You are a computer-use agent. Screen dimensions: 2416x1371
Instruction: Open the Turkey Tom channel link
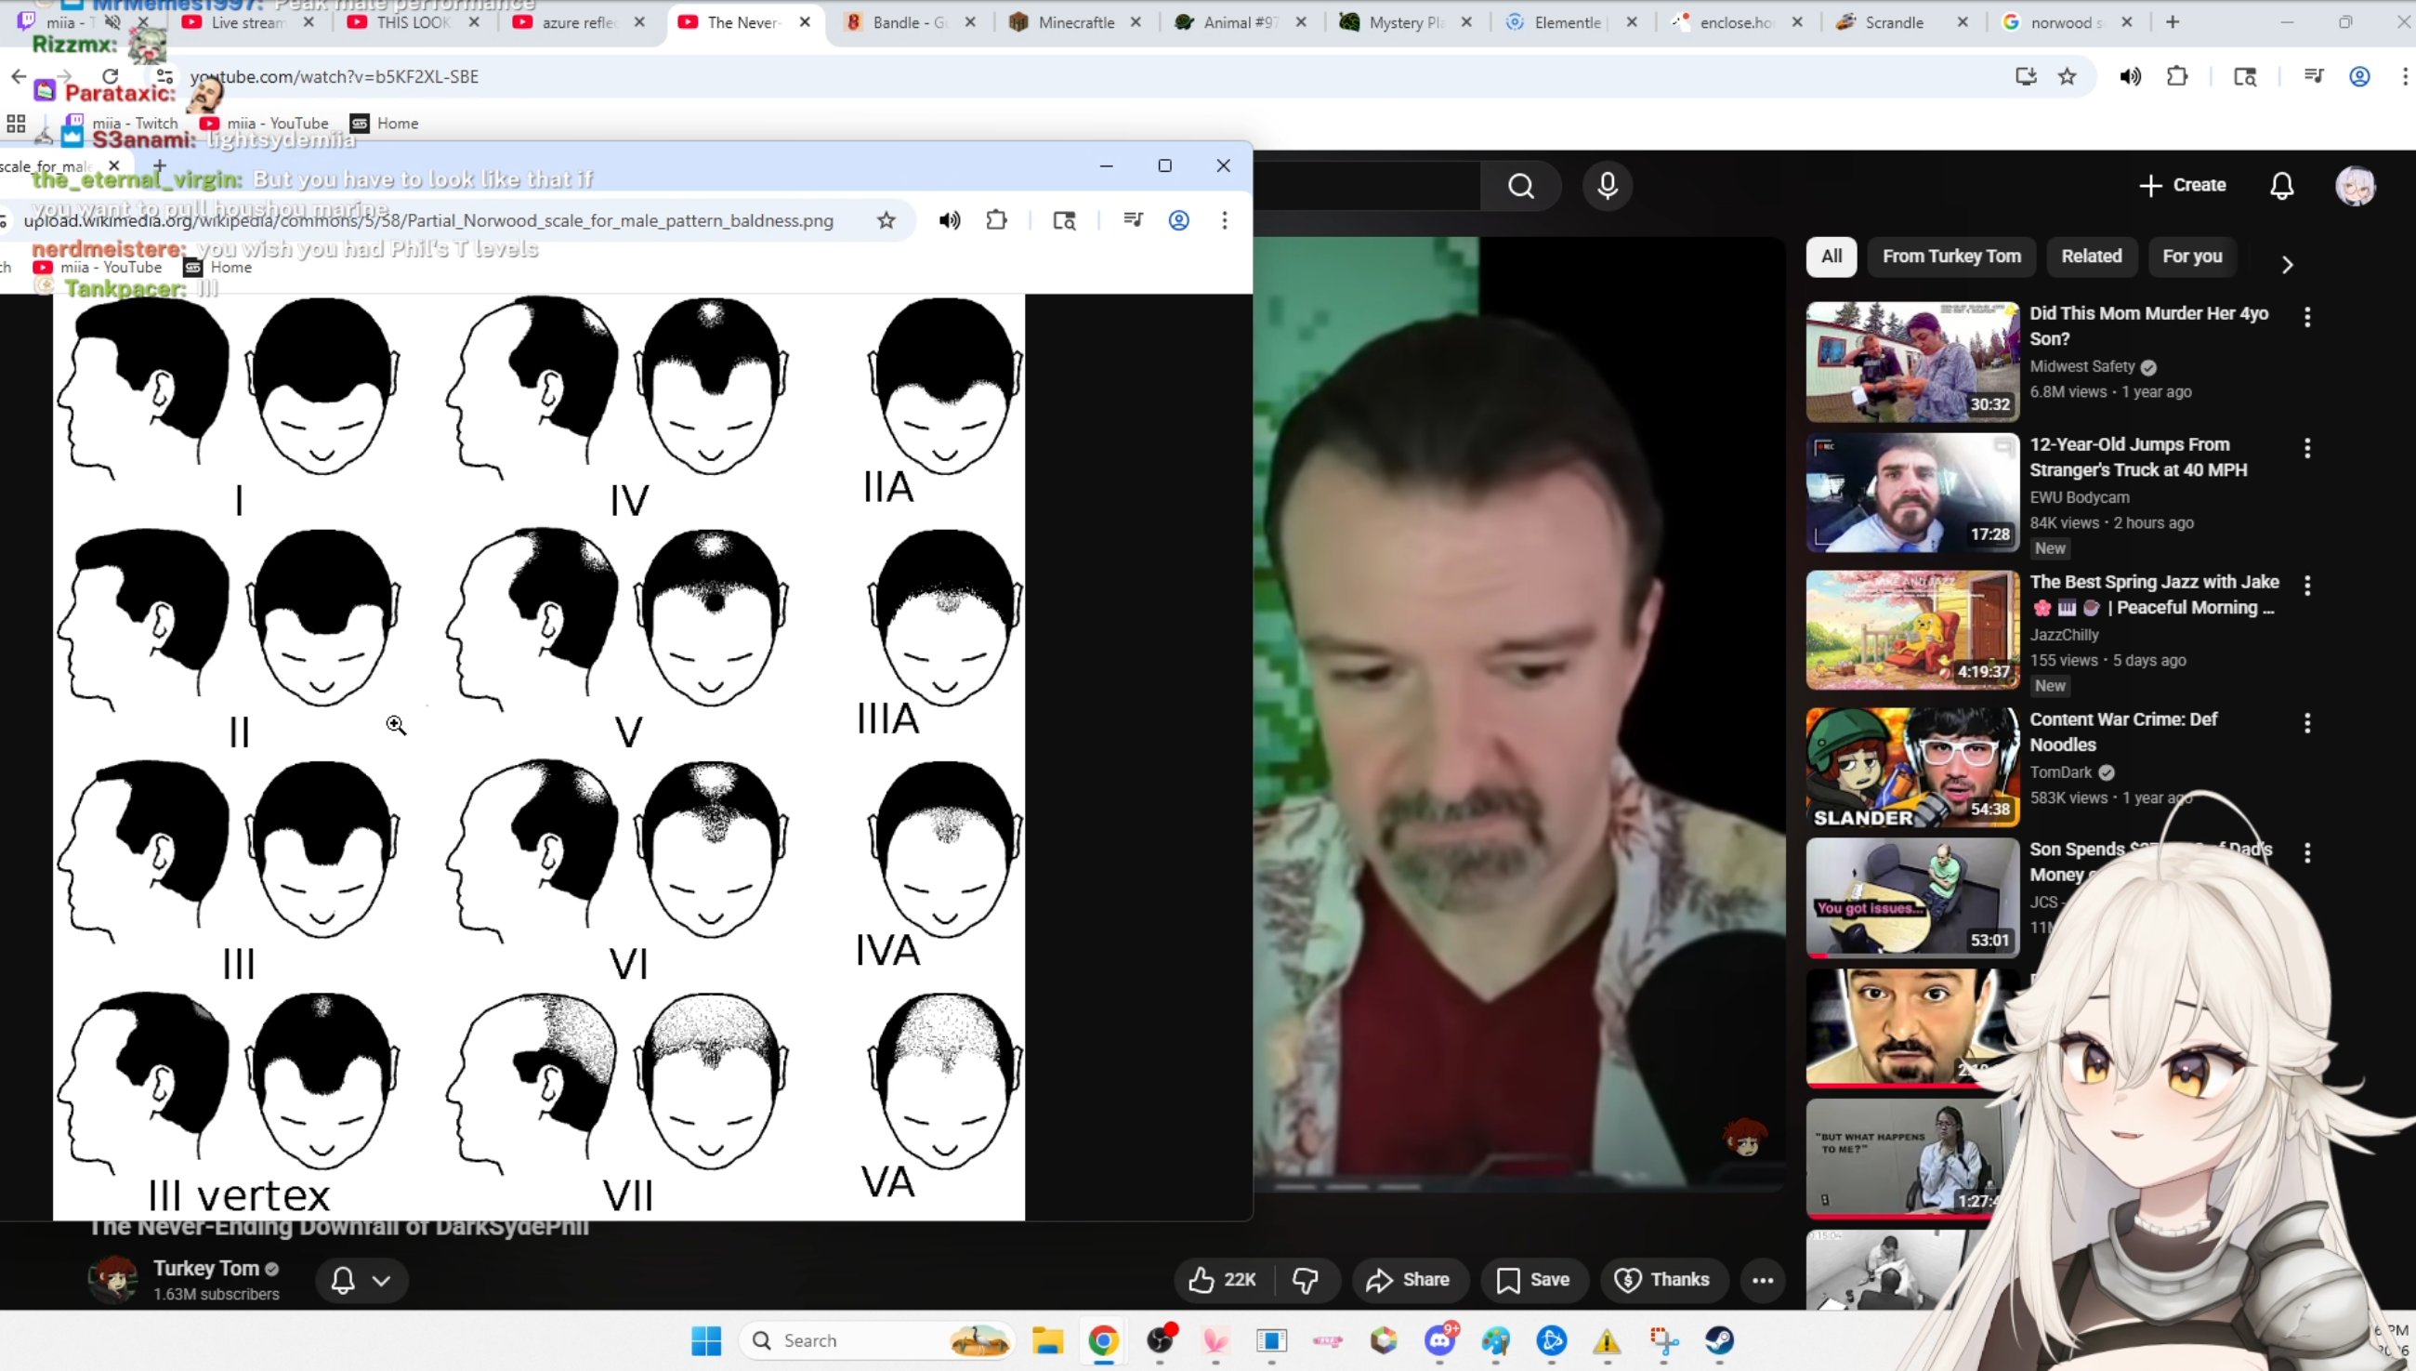coord(206,1269)
